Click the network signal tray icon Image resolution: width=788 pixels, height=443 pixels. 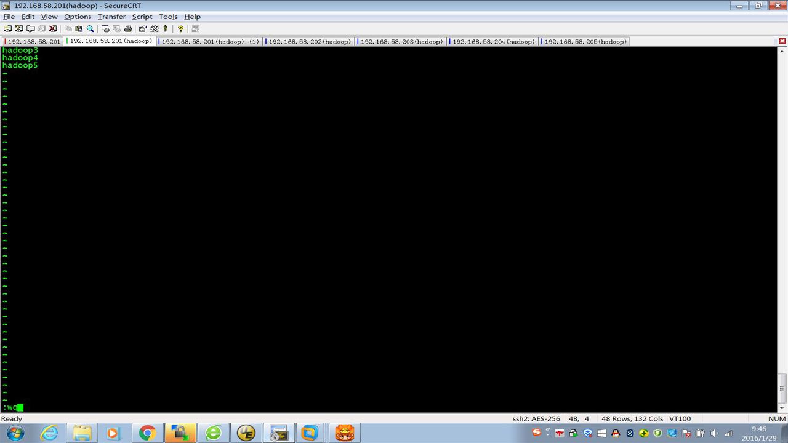pyautogui.click(x=729, y=433)
